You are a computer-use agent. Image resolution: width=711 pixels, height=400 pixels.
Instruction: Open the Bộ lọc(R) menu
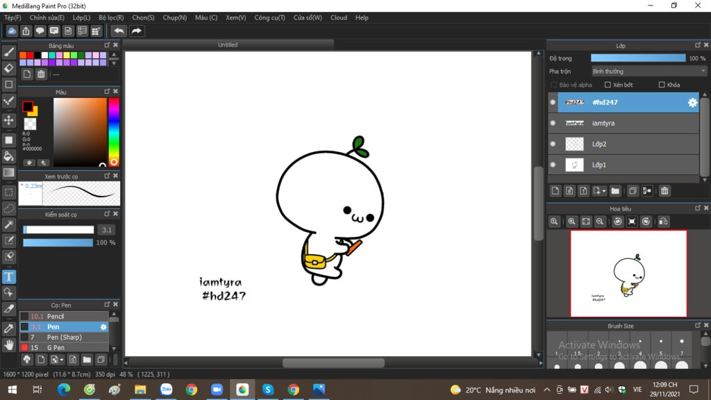point(111,17)
